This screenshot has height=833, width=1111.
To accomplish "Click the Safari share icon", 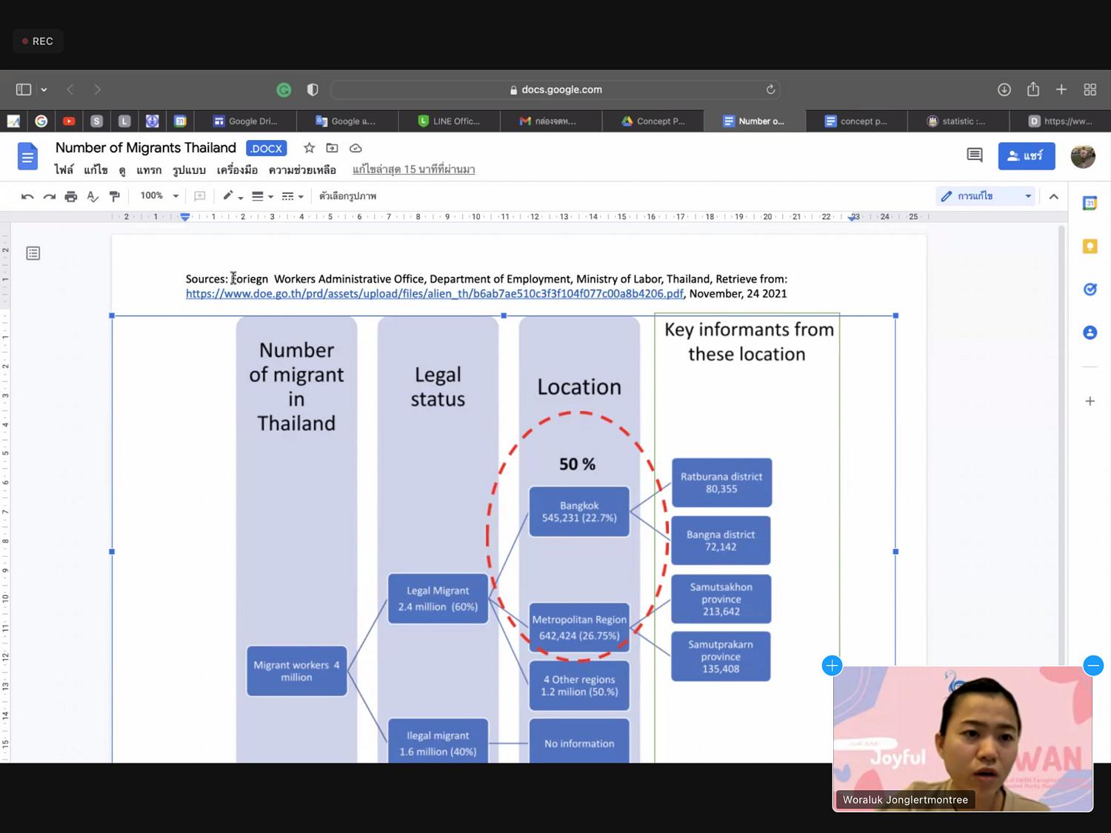I will [x=1033, y=89].
